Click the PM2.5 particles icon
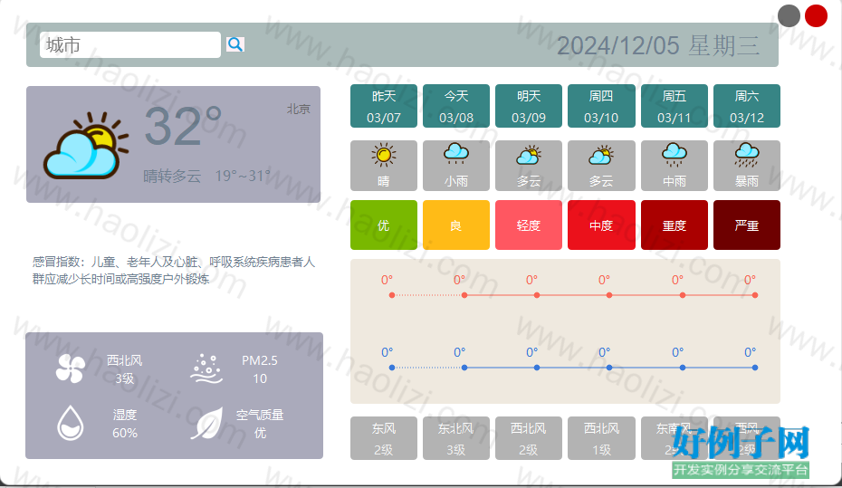Image resolution: width=842 pixels, height=488 pixels. (206, 368)
